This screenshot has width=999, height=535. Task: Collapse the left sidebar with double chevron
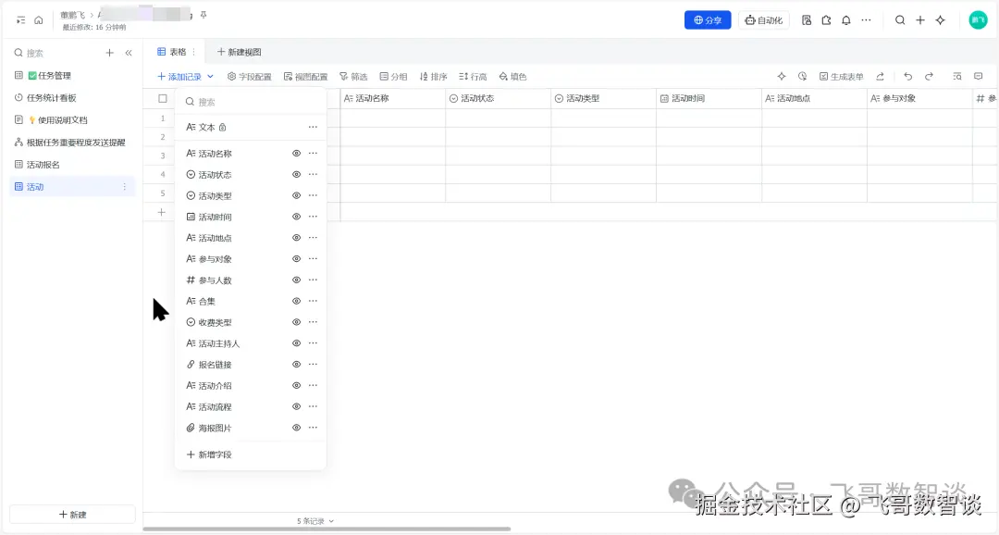(129, 53)
